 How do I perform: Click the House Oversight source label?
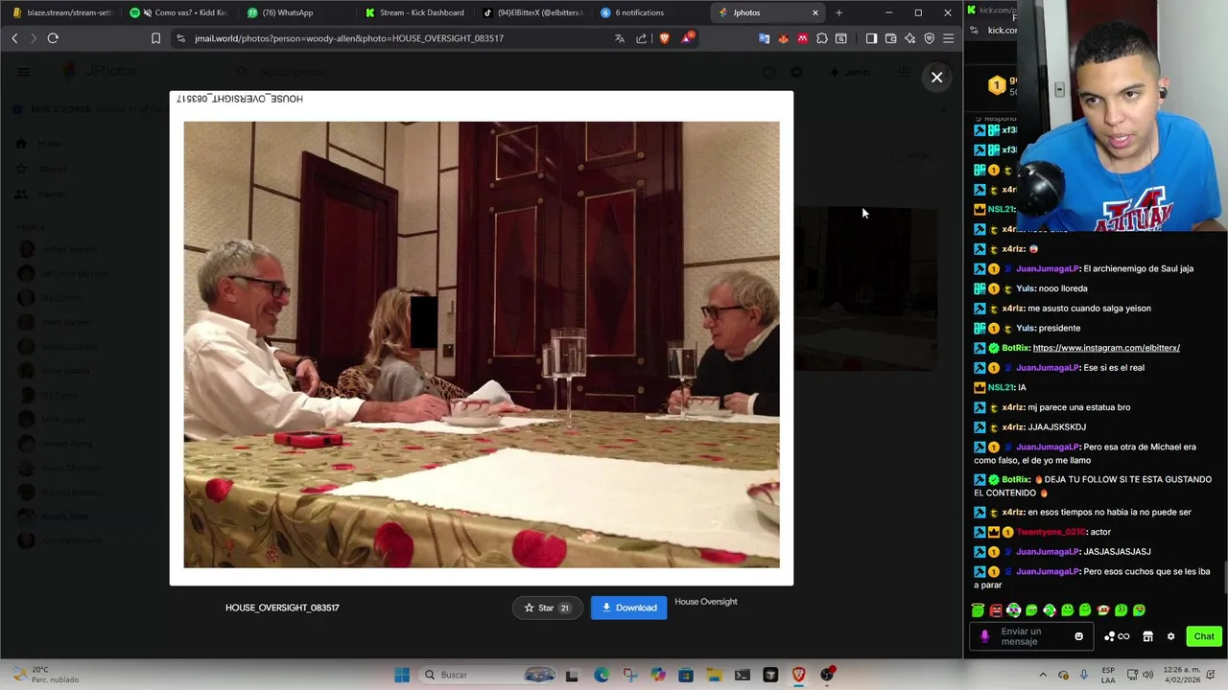[706, 602]
